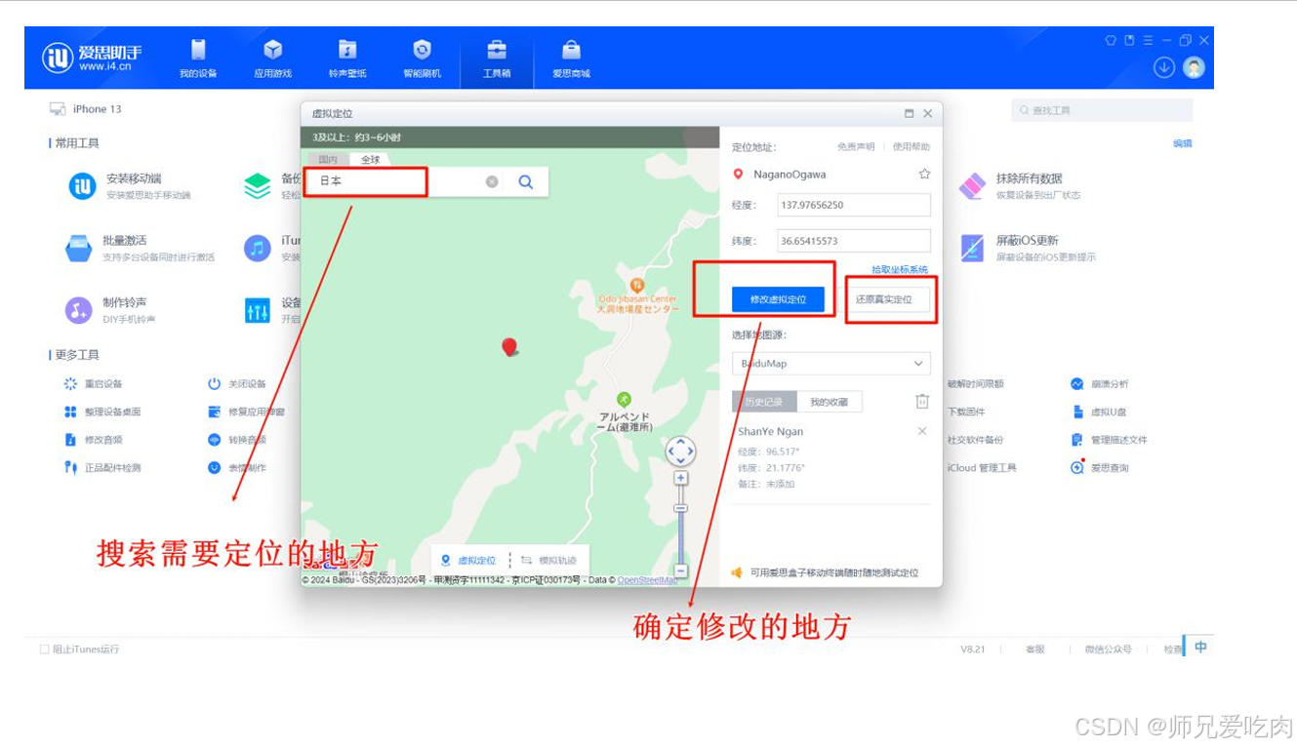Click the 批量激活 tool icon

click(x=79, y=249)
